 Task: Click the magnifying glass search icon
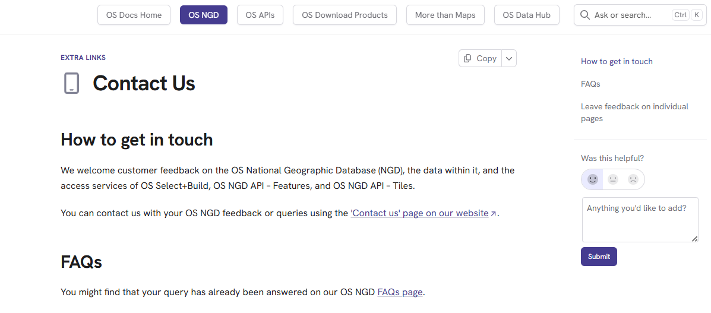585,15
